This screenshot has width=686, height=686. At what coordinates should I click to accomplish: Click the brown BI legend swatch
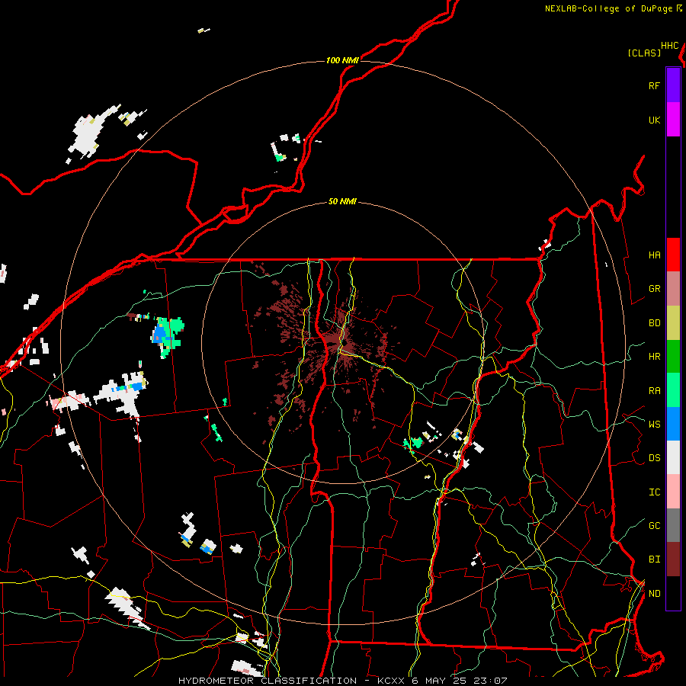point(673,559)
